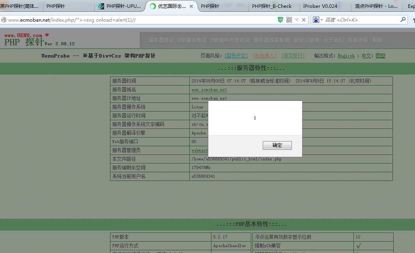
Task: Click the Baidu search input field
Action: pos(361,20)
